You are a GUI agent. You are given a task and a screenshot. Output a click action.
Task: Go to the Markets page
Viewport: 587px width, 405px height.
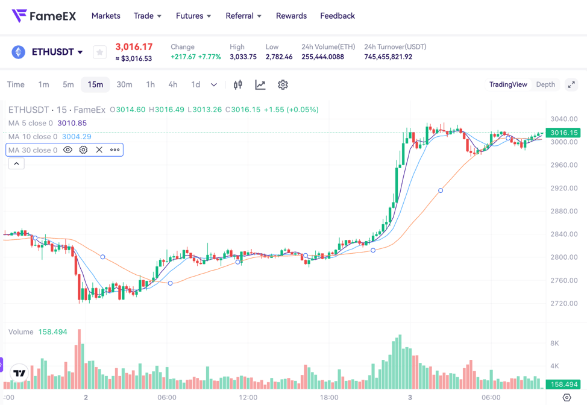106,16
